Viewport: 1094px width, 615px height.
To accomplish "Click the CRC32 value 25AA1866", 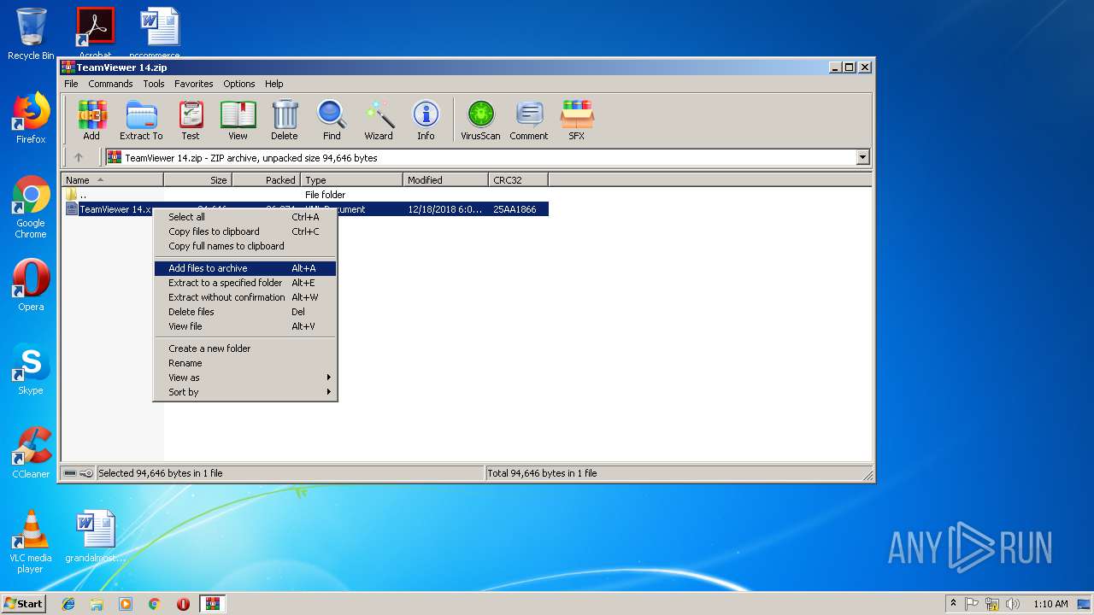I will (515, 209).
